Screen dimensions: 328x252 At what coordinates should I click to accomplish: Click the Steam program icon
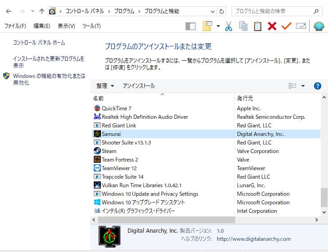point(97,151)
